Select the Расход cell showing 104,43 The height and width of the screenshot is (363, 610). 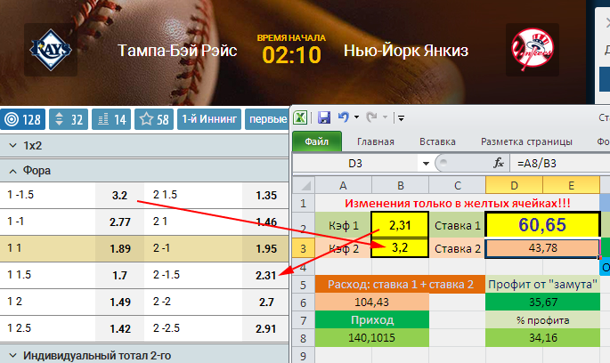click(x=372, y=302)
